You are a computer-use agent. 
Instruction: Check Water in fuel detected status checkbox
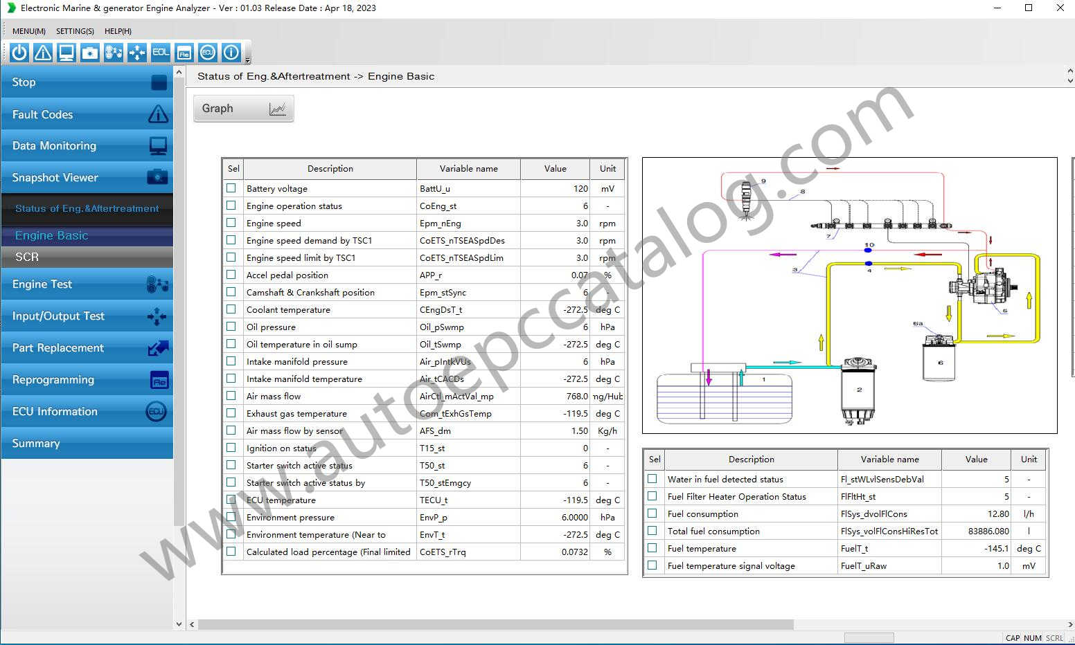(x=652, y=479)
